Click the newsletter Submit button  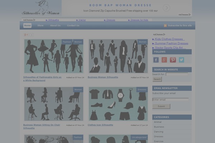[161, 106]
